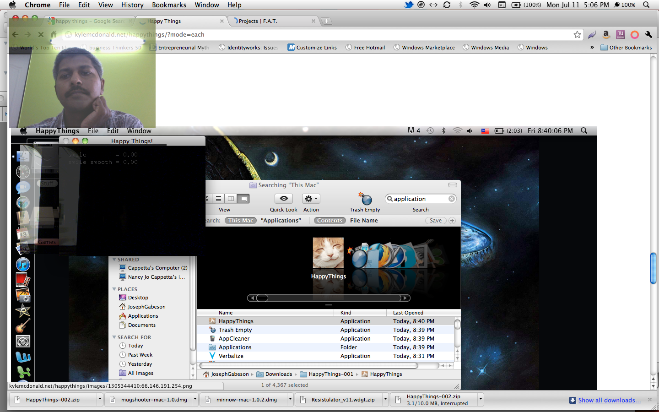Click the red circle extension icon
The image size is (659, 412).
coord(635,34)
